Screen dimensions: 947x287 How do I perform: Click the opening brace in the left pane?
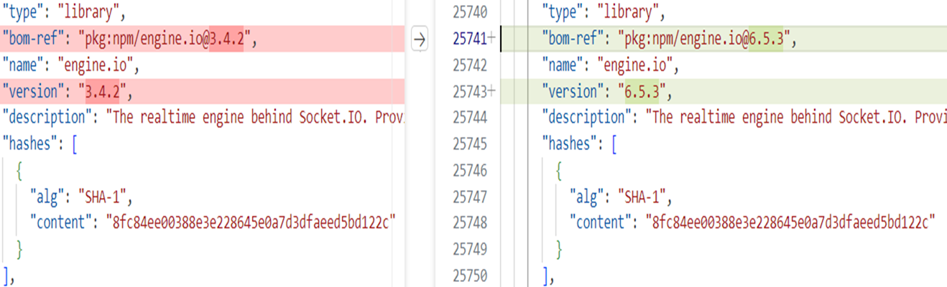click(x=20, y=171)
